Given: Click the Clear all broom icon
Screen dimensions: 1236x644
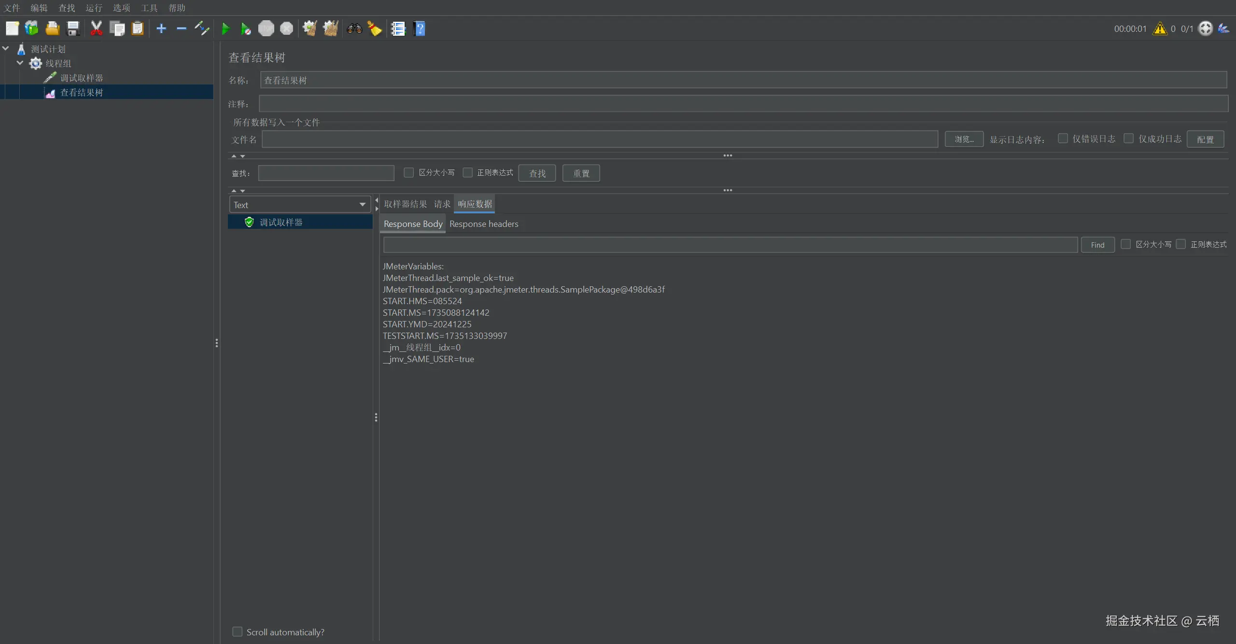Looking at the screenshot, I should click(x=331, y=29).
